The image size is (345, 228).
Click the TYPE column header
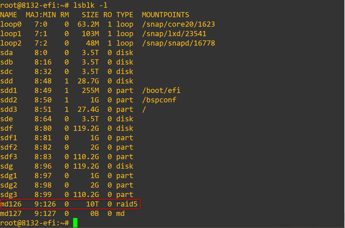tap(125, 15)
